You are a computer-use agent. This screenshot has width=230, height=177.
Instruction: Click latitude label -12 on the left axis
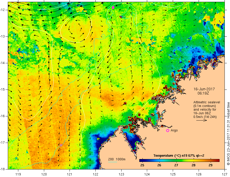(3, 10)
